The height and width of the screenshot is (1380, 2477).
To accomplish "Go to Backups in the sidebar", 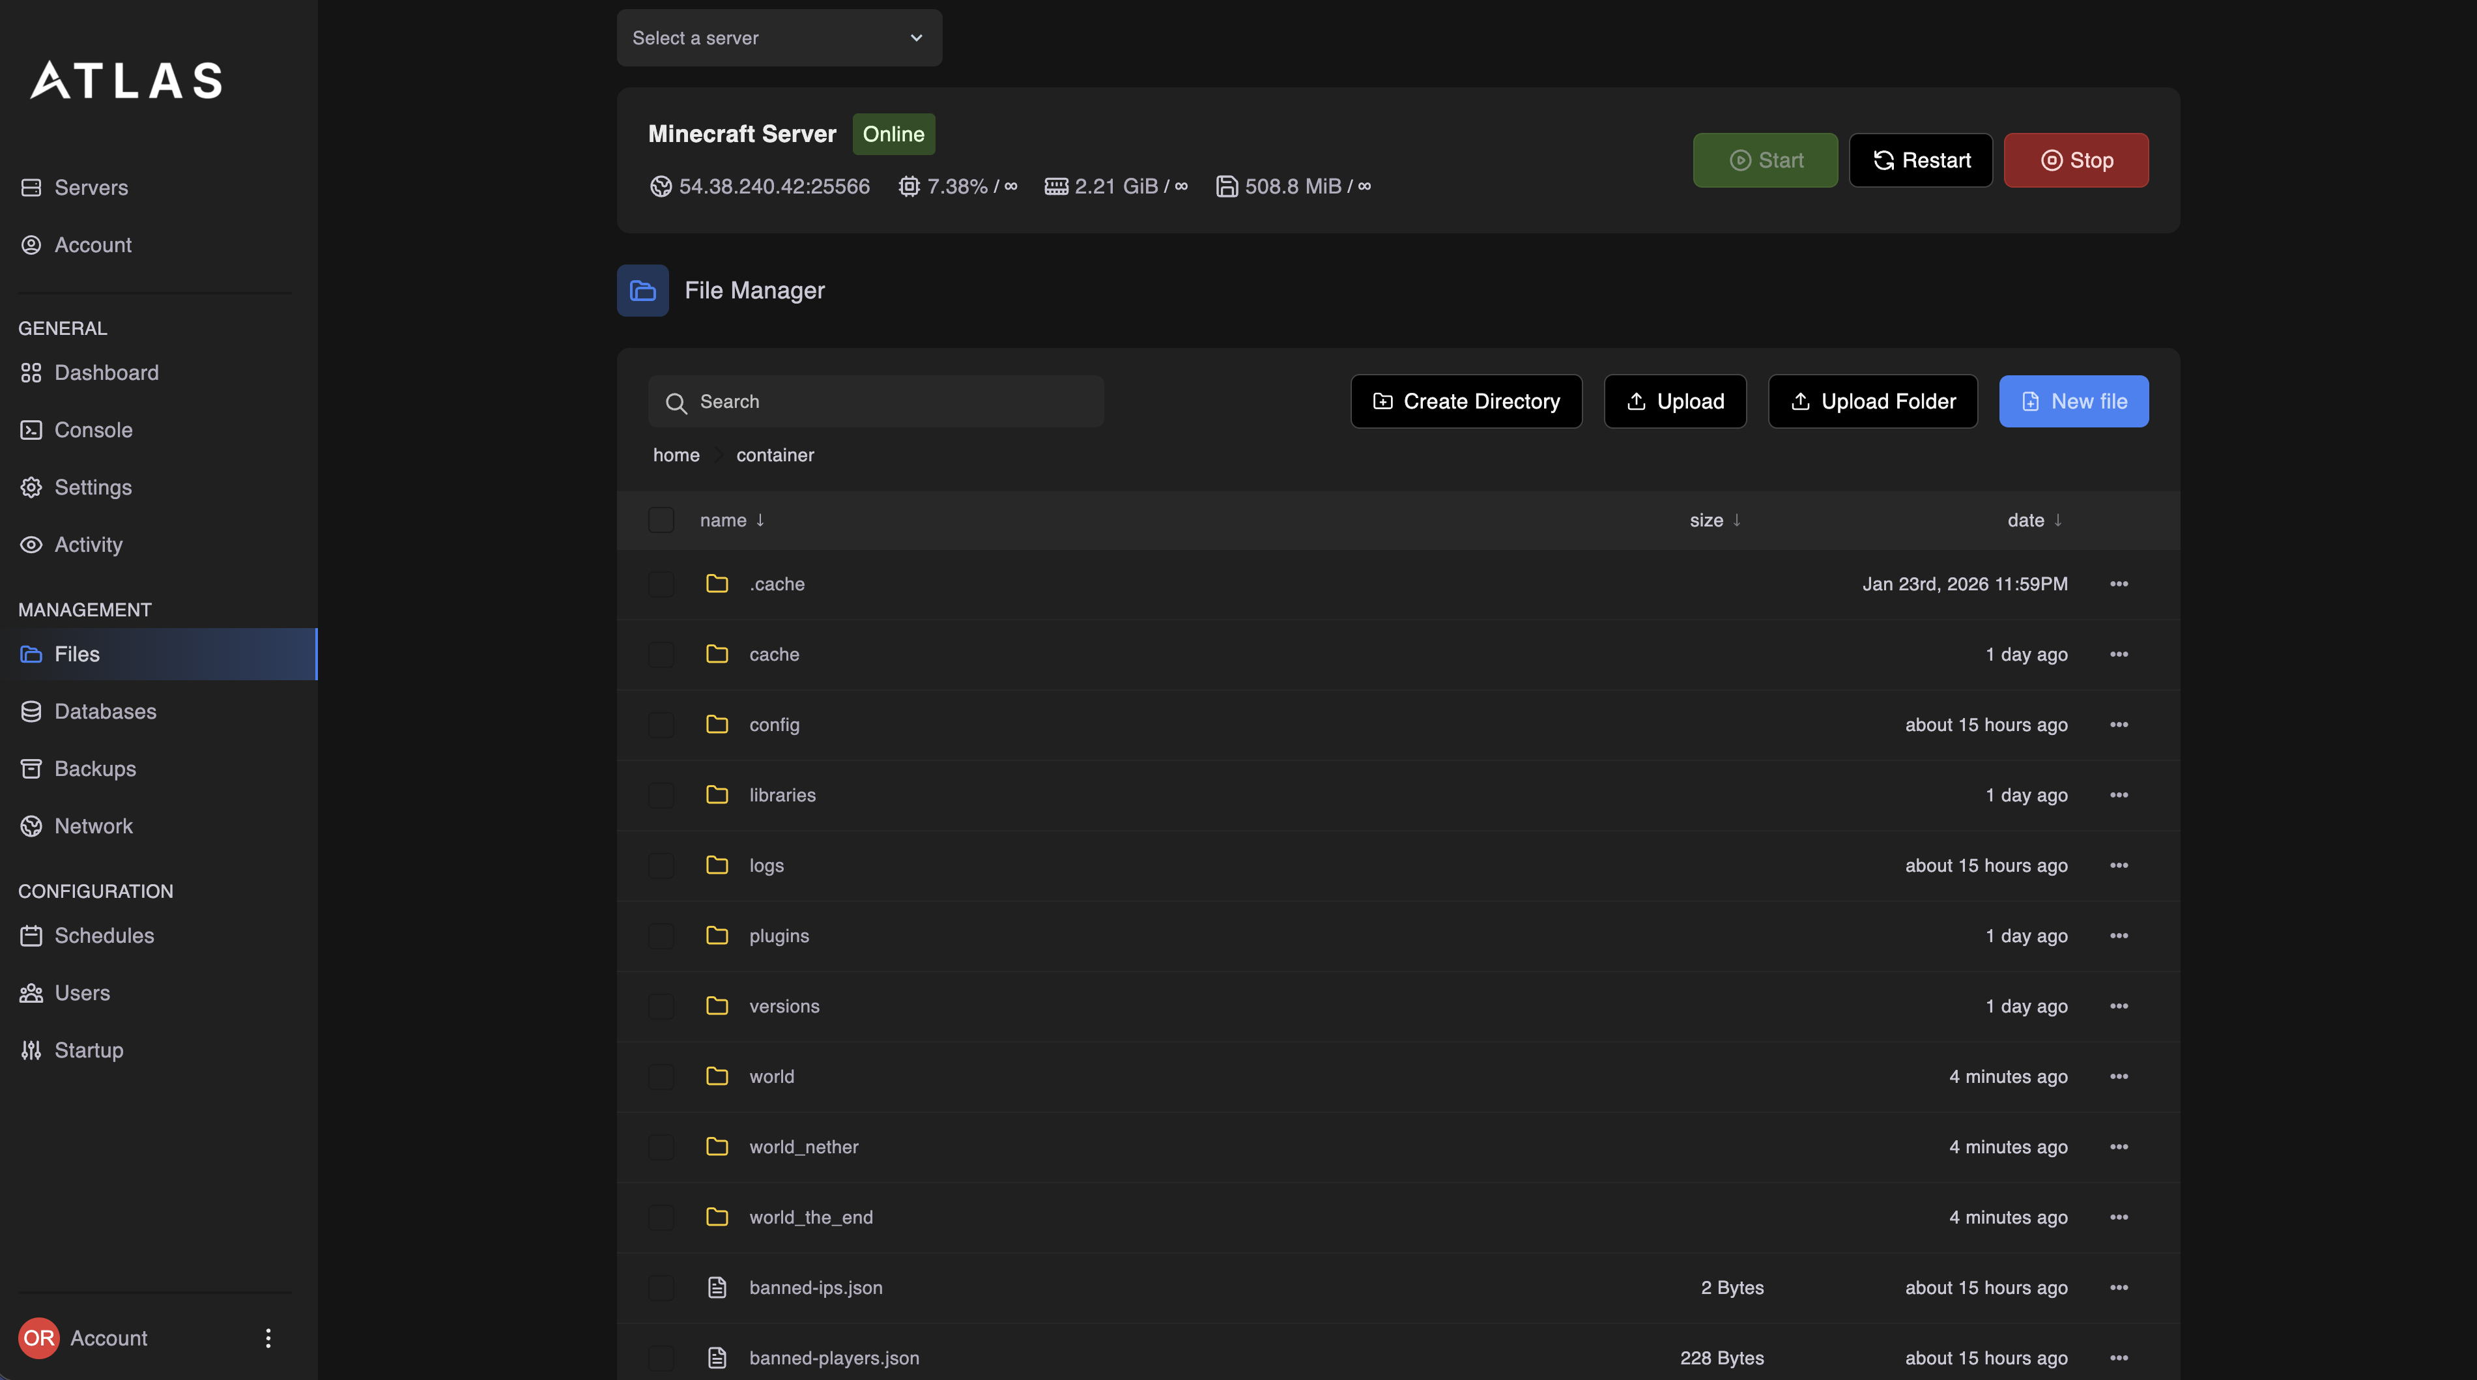I will click(x=94, y=768).
